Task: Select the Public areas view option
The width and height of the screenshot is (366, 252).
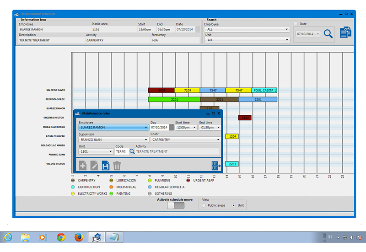Action: point(204,205)
